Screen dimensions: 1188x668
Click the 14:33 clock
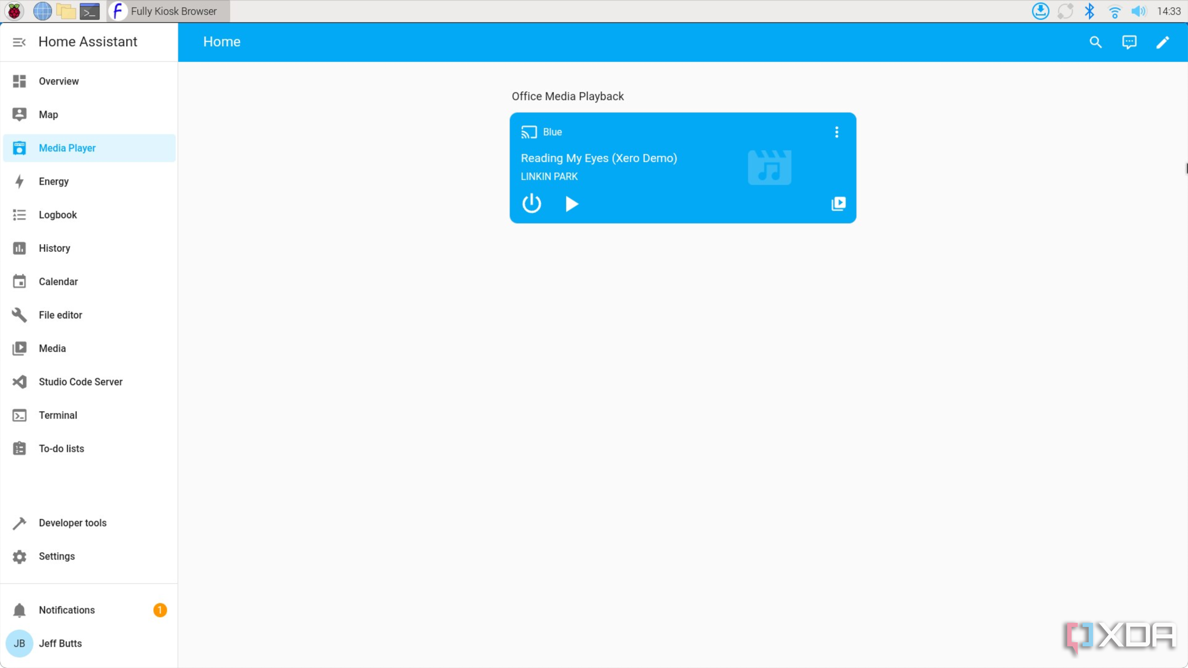[1169, 11]
